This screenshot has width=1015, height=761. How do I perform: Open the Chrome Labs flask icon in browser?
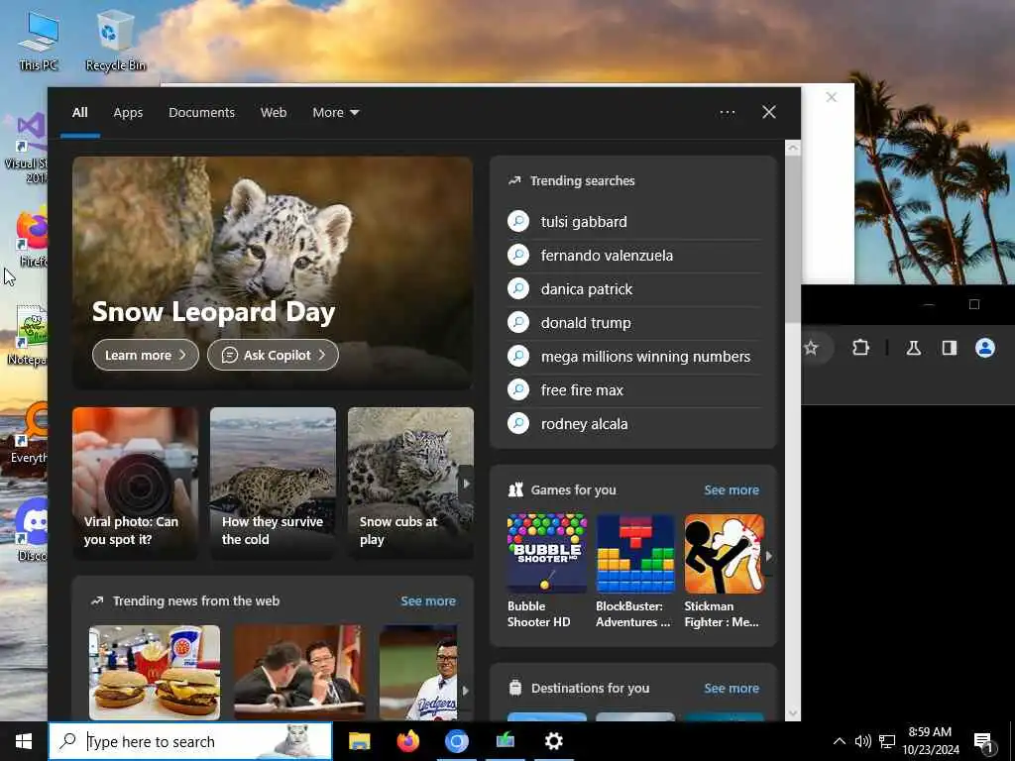(x=913, y=348)
